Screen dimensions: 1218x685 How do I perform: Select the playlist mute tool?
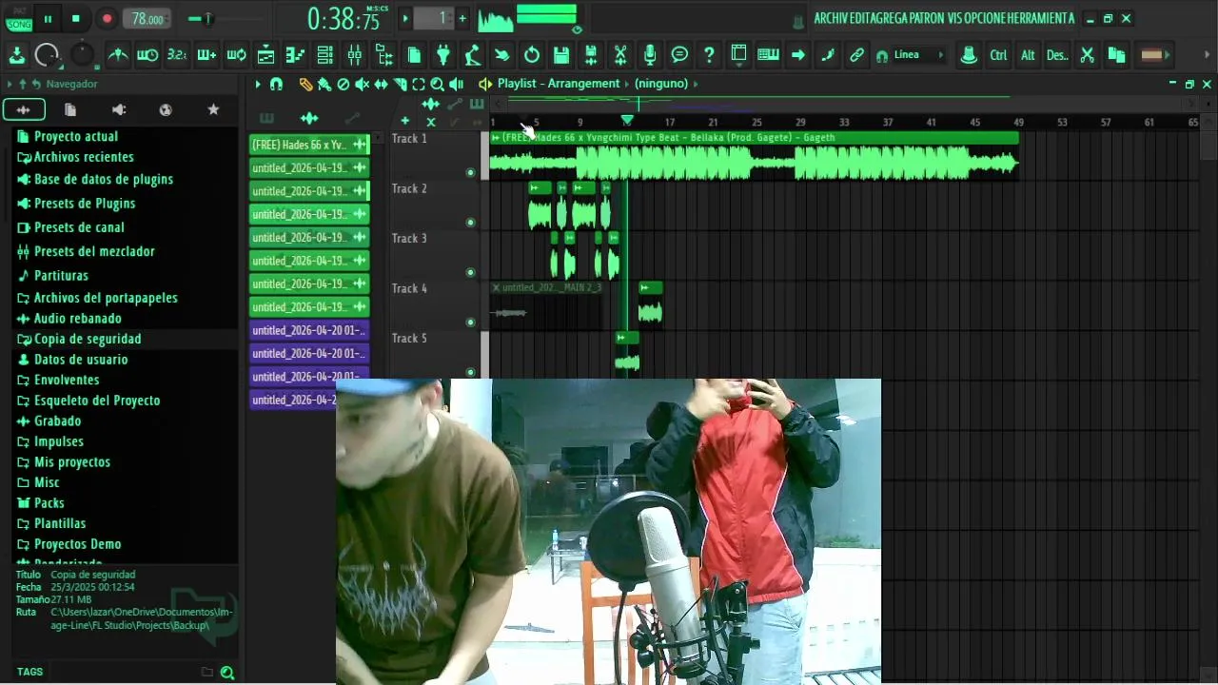pyautogui.click(x=362, y=84)
